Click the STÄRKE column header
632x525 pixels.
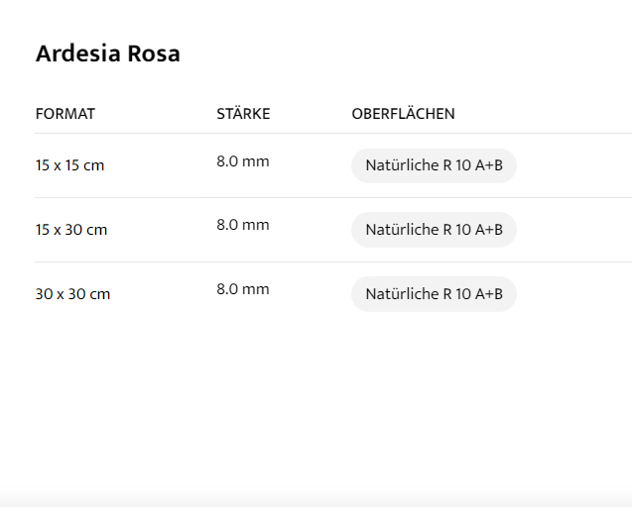coord(243,114)
